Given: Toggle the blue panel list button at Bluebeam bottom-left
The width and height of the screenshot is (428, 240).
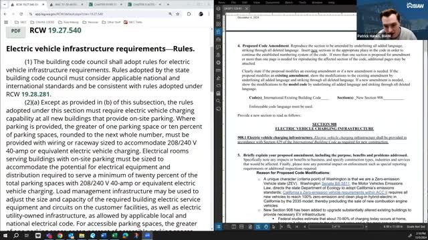Looking at the screenshot, I should 219,227.
